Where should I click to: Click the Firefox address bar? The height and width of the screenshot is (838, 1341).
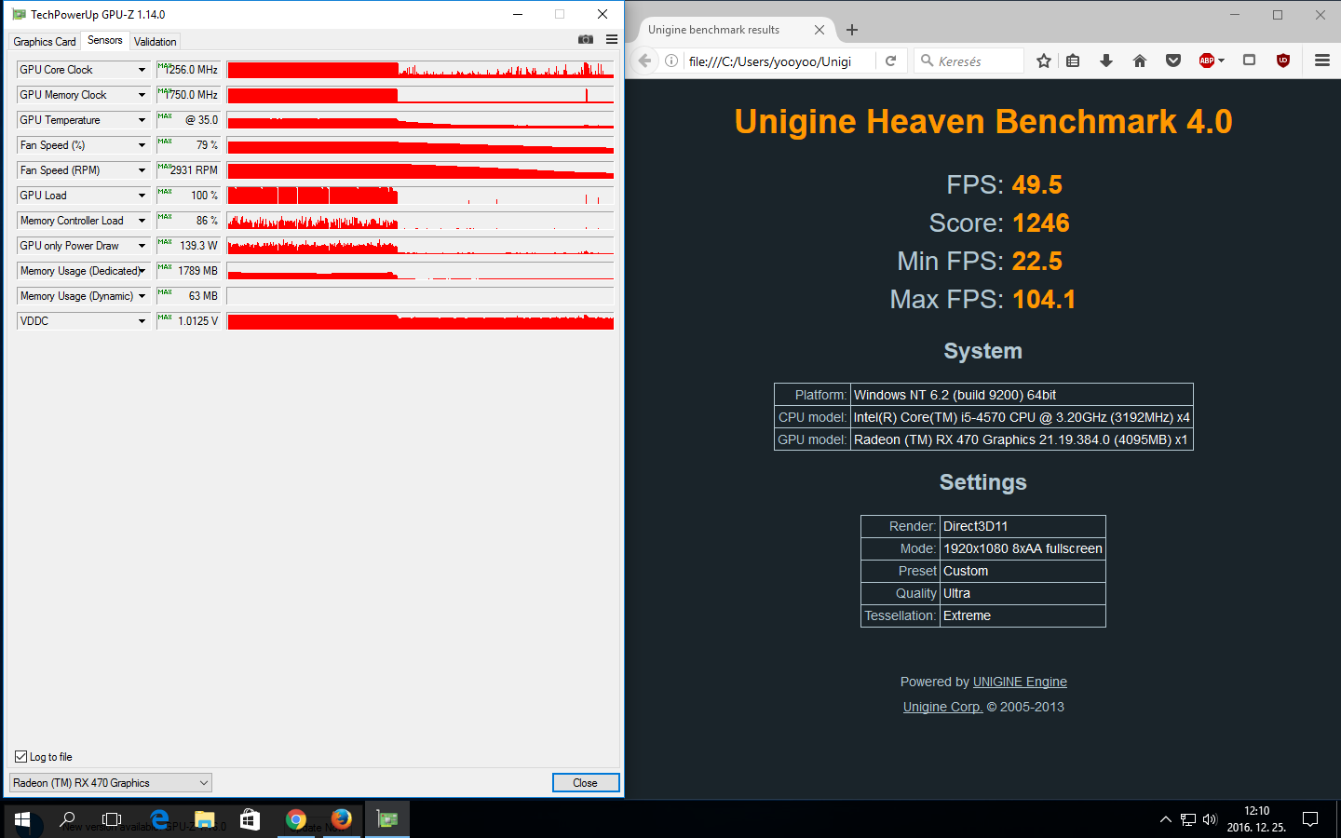point(779,61)
